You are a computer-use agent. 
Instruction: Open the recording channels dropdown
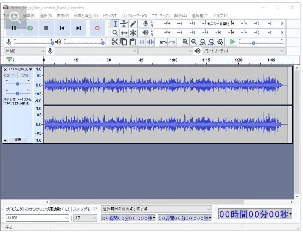tap(166, 51)
